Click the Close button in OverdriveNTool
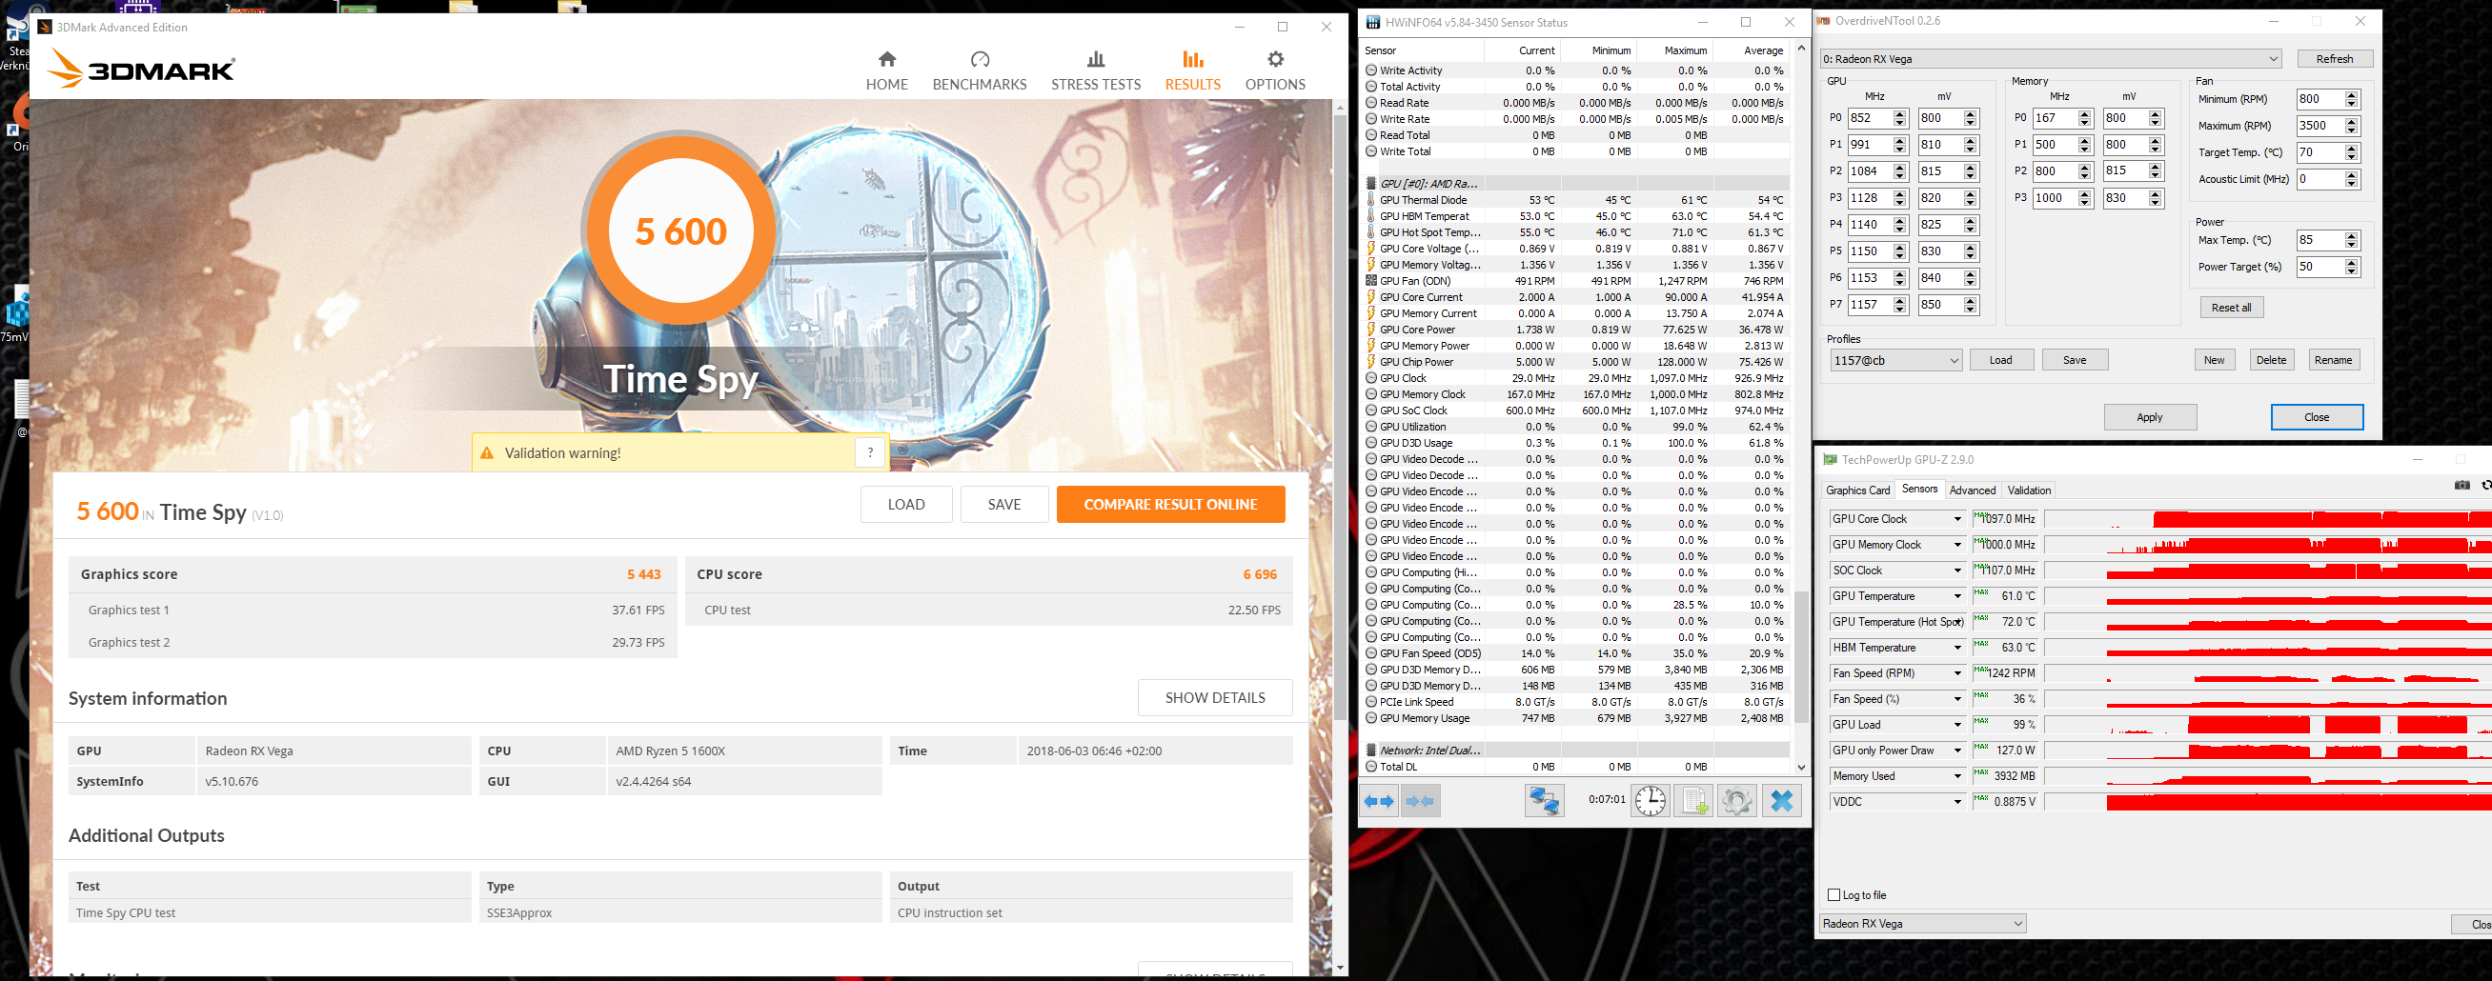This screenshot has height=981, width=2492. point(2316,416)
